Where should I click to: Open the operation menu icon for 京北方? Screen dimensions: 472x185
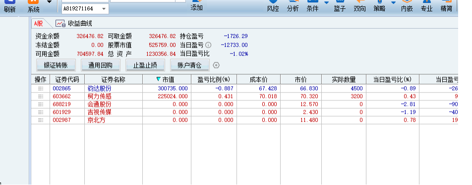(41, 120)
